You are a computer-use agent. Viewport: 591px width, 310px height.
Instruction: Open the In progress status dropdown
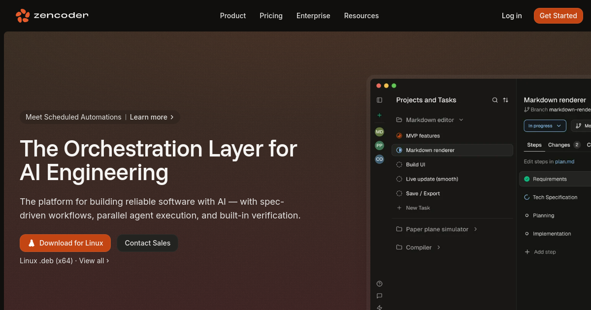(545, 126)
